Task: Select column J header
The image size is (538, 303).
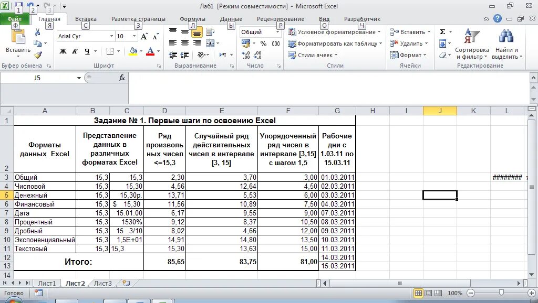Action: [440, 111]
